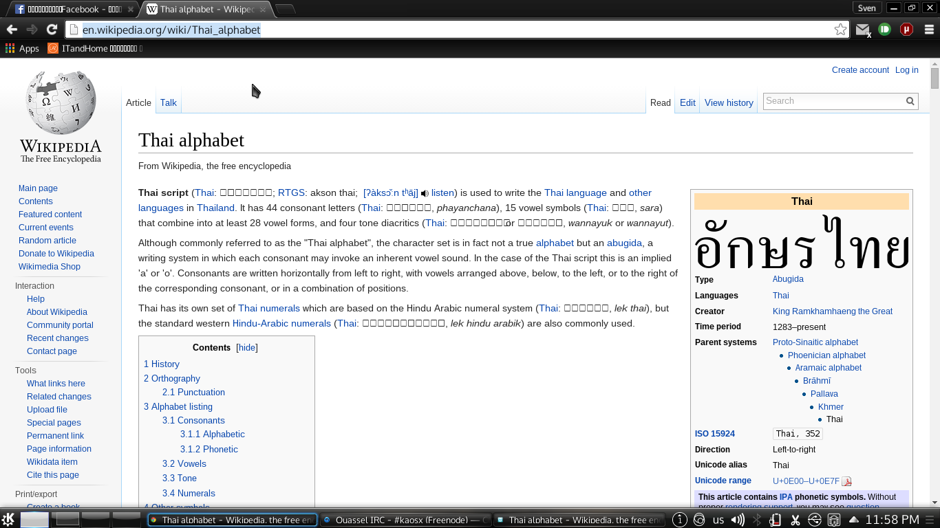This screenshot has width=940, height=528.
Task: Open Page information link
Action: [x=59, y=449]
